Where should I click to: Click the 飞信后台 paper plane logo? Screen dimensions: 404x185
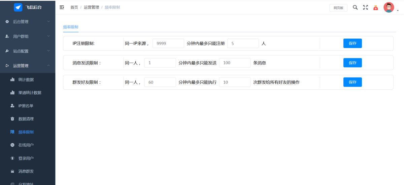(18, 7)
